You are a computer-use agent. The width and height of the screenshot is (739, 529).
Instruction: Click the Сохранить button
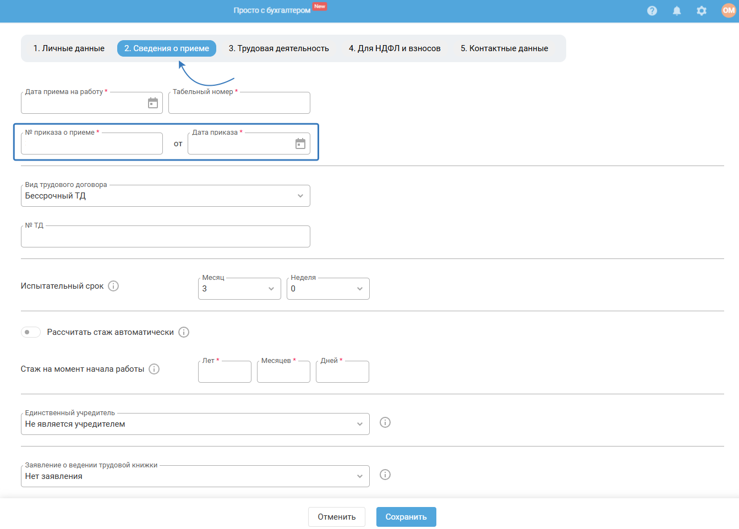pyautogui.click(x=406, y=517)
